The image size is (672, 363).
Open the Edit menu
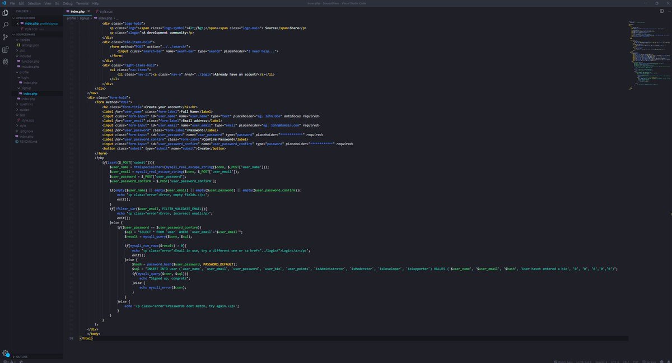tap(21, 3)
